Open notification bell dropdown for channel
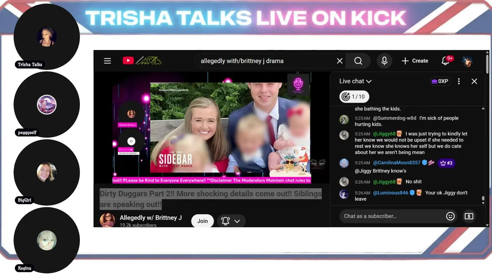The height and width of the screenshot is (277, 492). point(231,221)
